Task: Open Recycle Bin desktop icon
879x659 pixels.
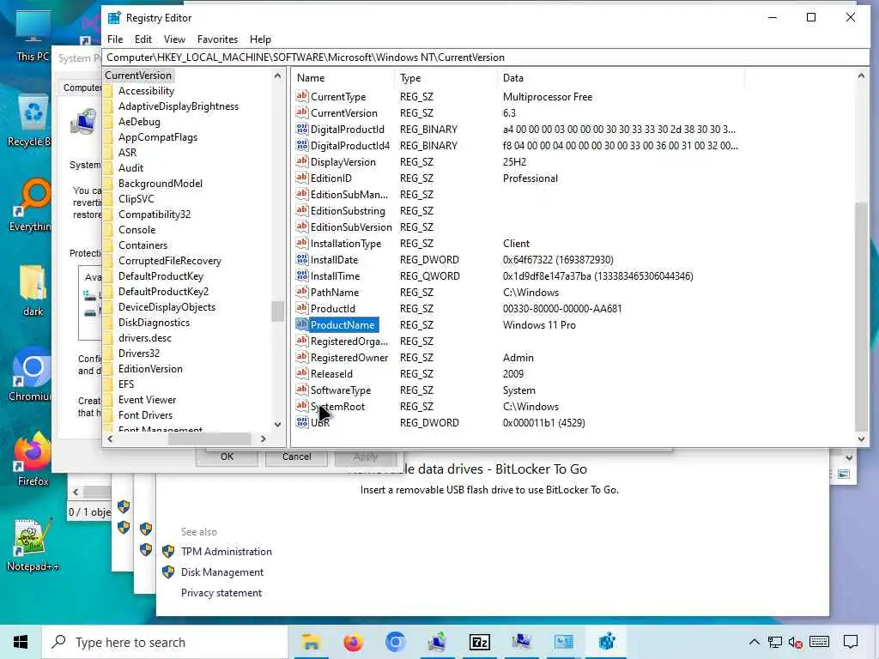Action: pos(33,120)
